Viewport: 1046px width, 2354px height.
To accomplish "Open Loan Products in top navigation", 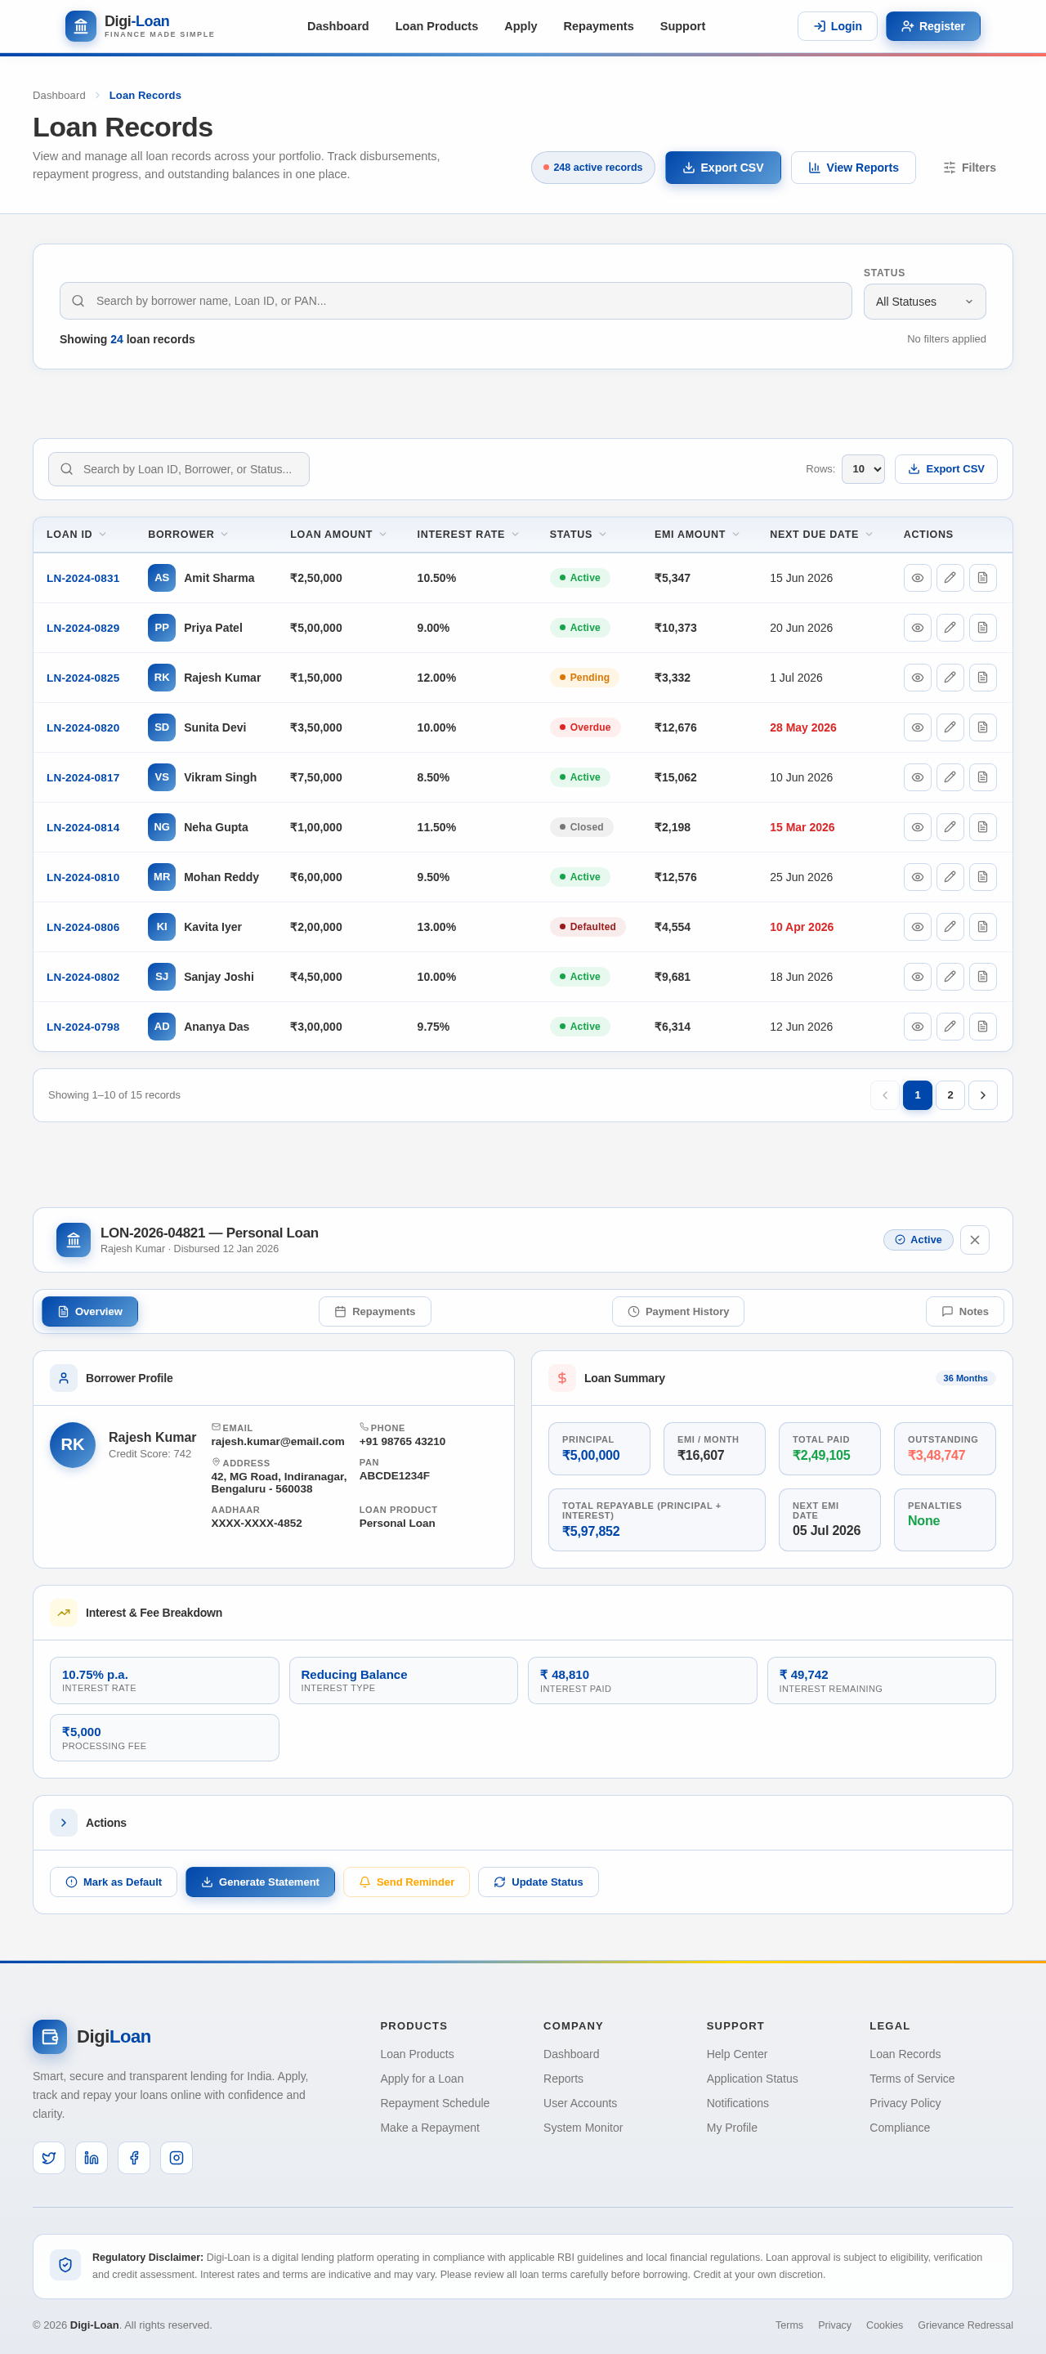I will pos(436,26).
